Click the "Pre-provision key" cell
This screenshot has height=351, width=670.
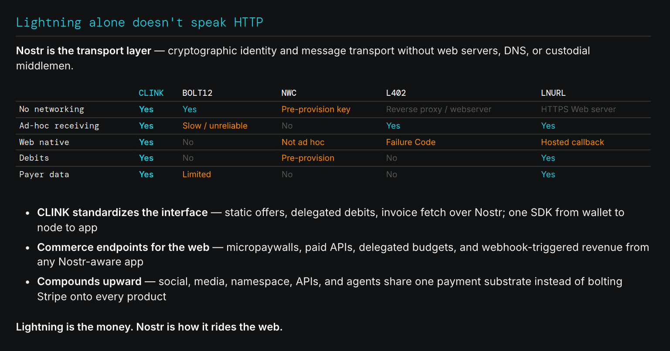point(316,109)
